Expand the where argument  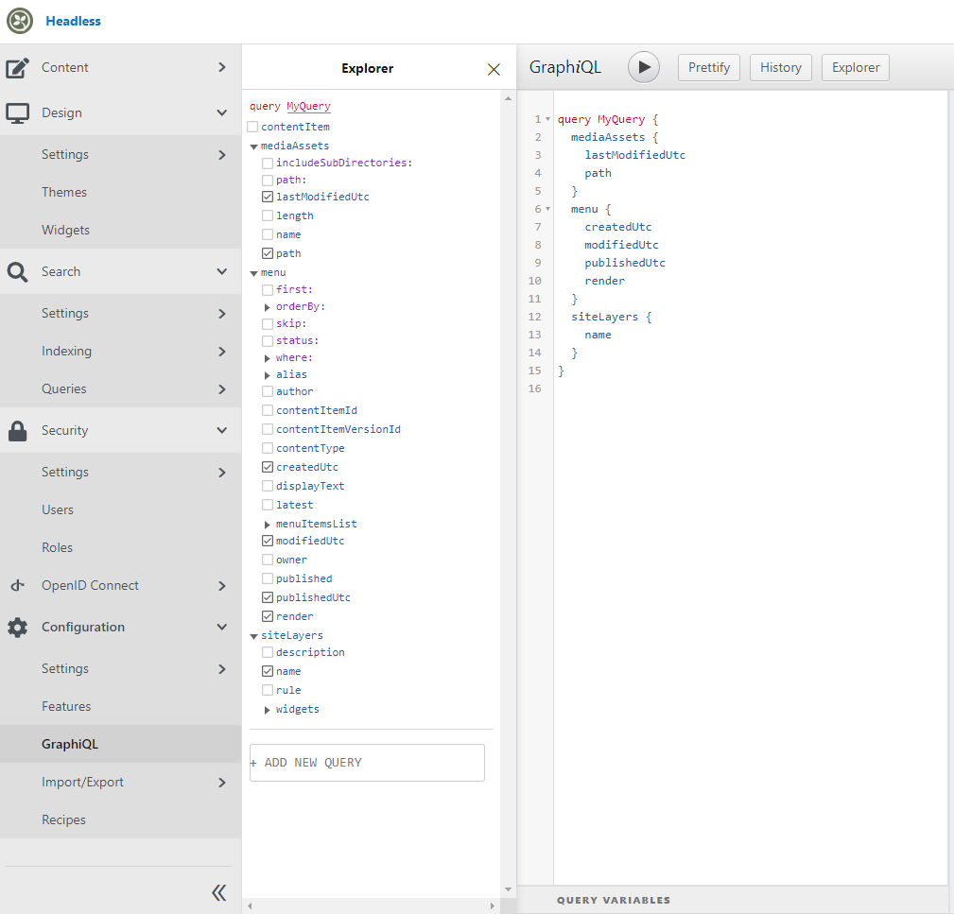point(267,358)
